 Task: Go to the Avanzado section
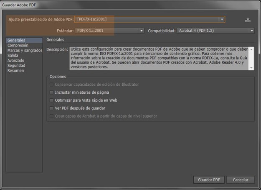24,60
